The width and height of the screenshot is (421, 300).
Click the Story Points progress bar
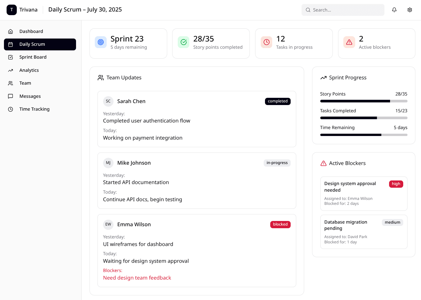pos(363,101)
